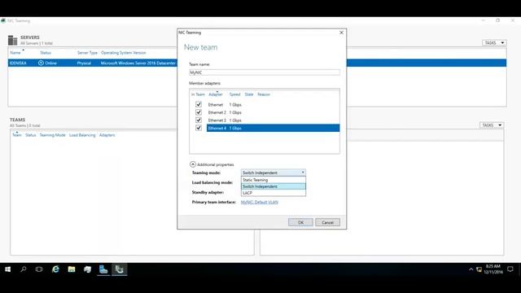Image resolution: width=521 pixels, height=293 pixels.
Task: Toggle the Ethernet 3 adapter checkbox
Action: click(x=199, y=120)
